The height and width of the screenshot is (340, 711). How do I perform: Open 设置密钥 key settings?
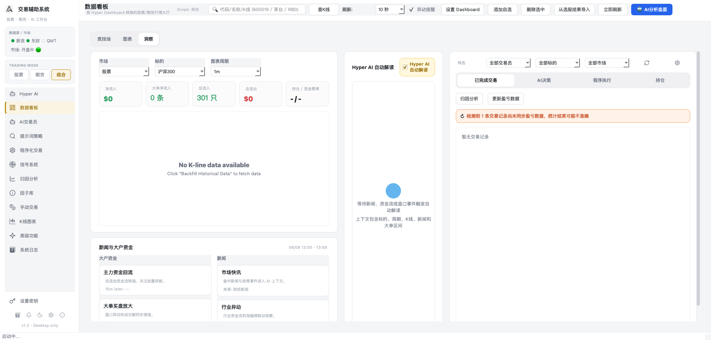[x=40, y=301]
